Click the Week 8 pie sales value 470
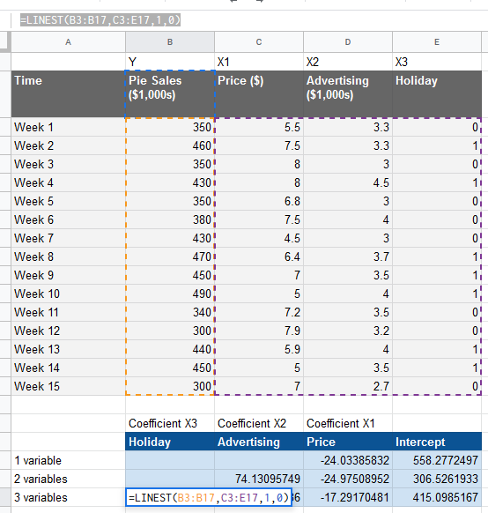488x513 pixels. (x=170, y=256)
